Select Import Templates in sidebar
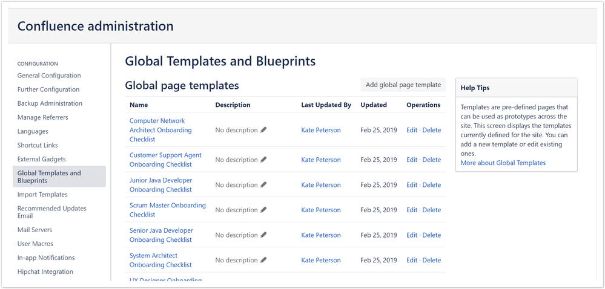Image resolution: width=605 pixels, height=289 pixels. pos(42,195)
